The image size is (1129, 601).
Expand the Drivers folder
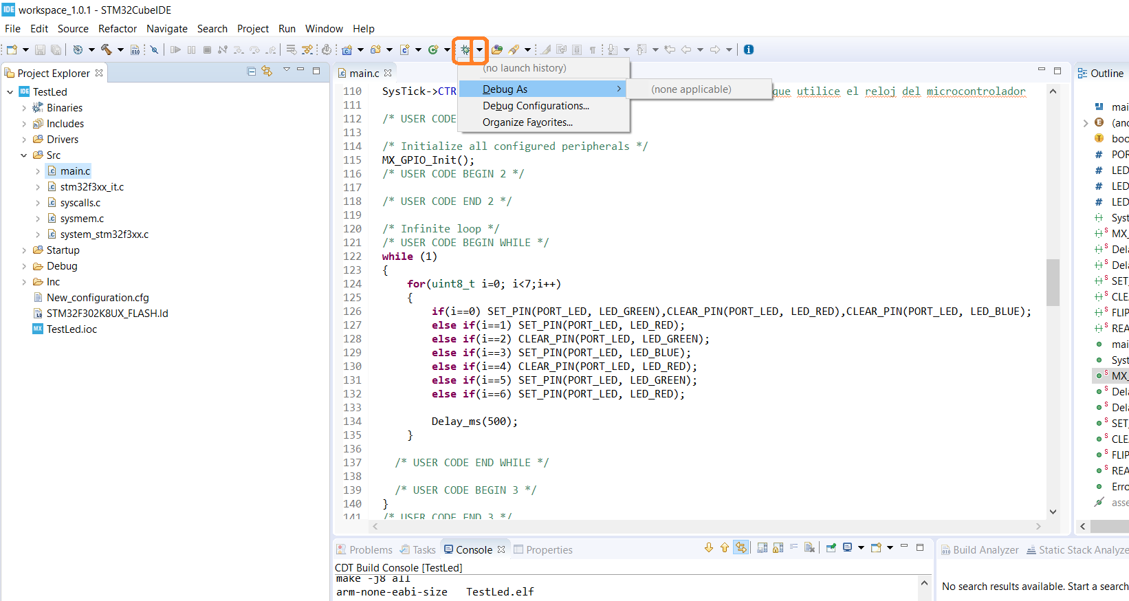24,140
